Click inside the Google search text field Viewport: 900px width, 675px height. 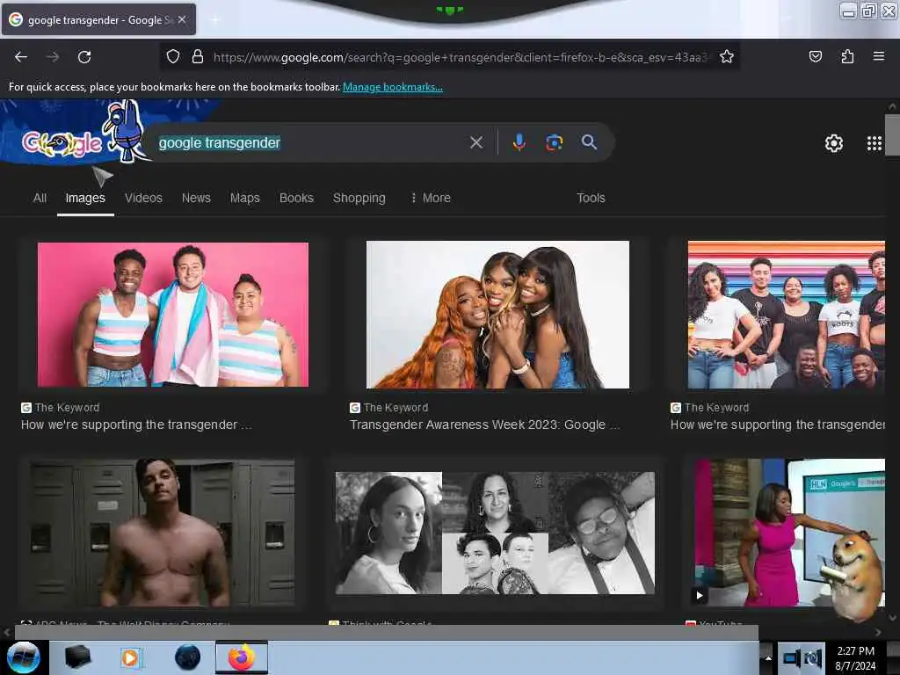pyautogui.click(x=310, y=142)
